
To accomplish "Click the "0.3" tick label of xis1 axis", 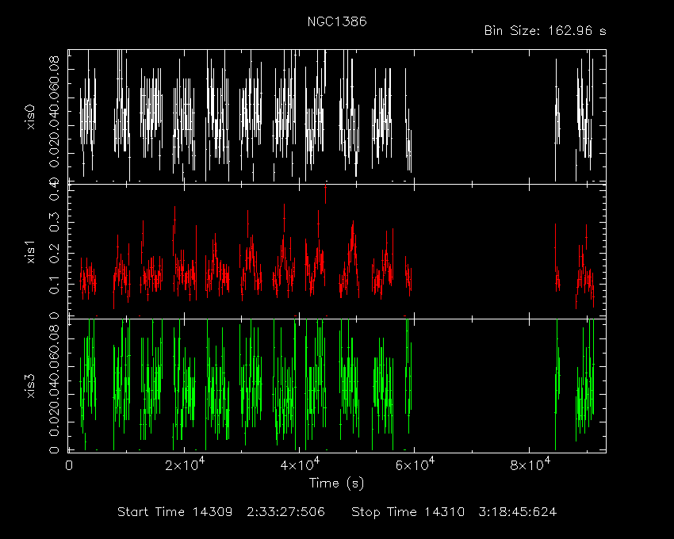I will coord(55,223).
